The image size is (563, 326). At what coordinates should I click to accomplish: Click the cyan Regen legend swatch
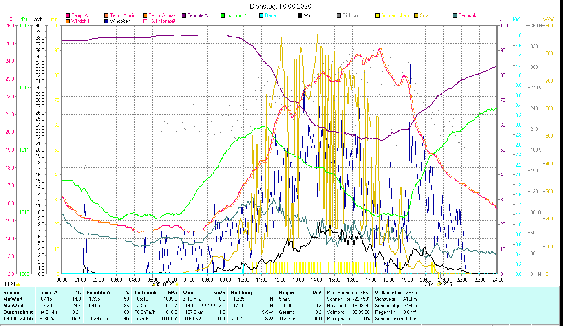[x=261, y=15]
